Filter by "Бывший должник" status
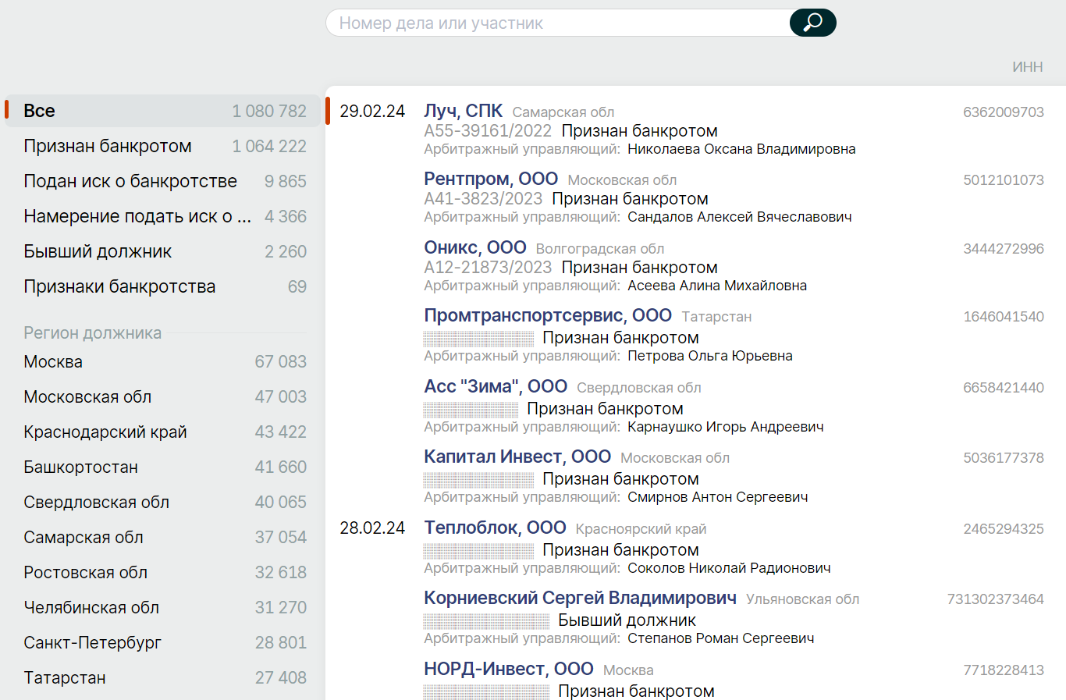Image resolution: width=1066 pixels, height=700 pixels. pos(98,251)
